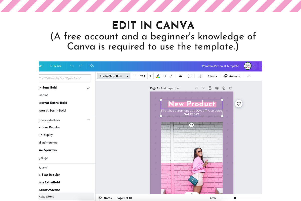Click the add page icon
This screenshot has width=301, height=201.
231,88
